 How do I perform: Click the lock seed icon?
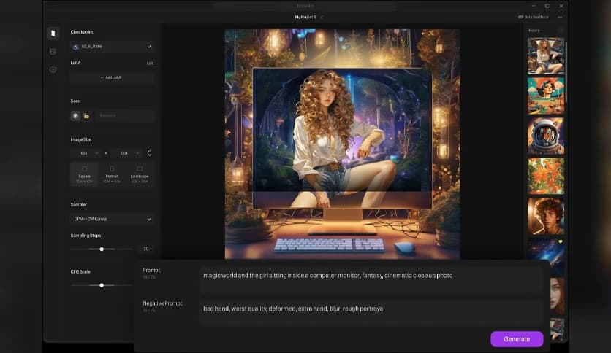click(86, 115)
